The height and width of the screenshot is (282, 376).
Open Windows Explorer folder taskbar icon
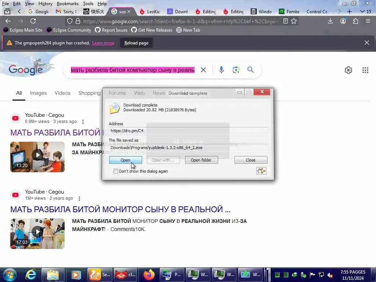click(x=53, y=275)
